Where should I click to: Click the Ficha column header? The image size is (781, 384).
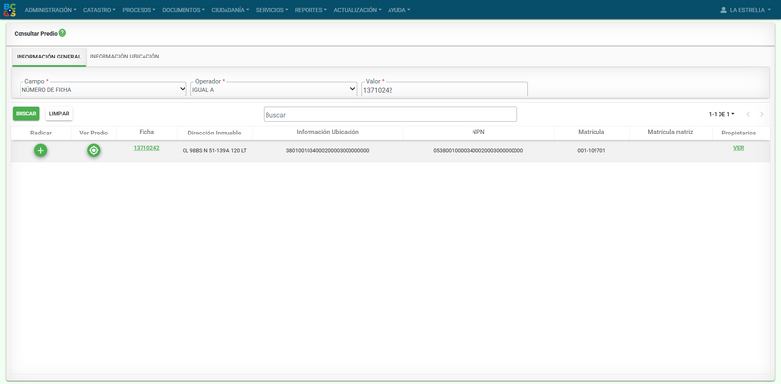[146, 132]
